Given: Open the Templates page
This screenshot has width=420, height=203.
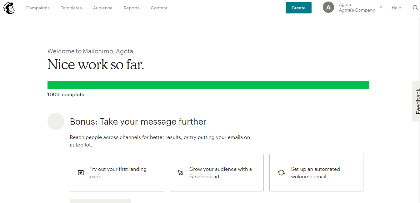Looking at the screenshot, I should pos(71,8).
